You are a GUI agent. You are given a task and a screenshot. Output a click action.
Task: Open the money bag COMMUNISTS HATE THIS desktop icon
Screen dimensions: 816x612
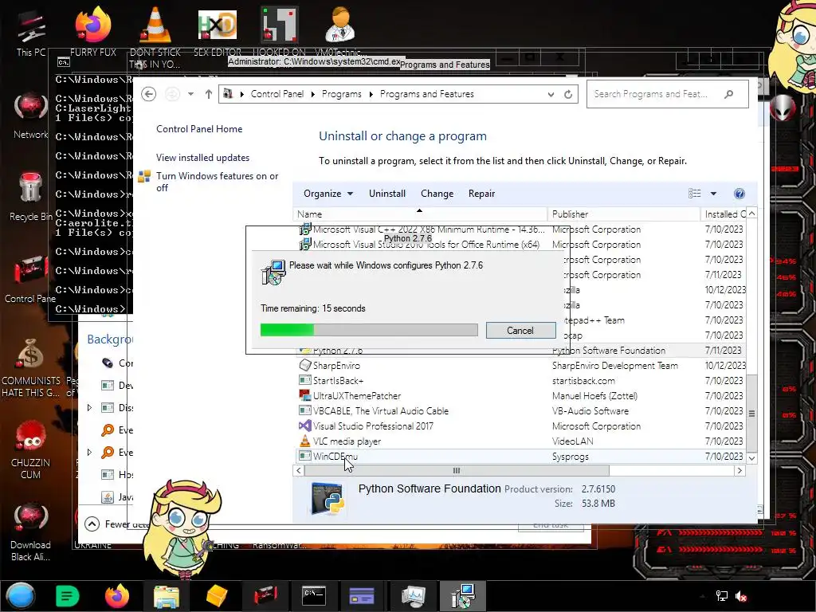pos(31,367)
